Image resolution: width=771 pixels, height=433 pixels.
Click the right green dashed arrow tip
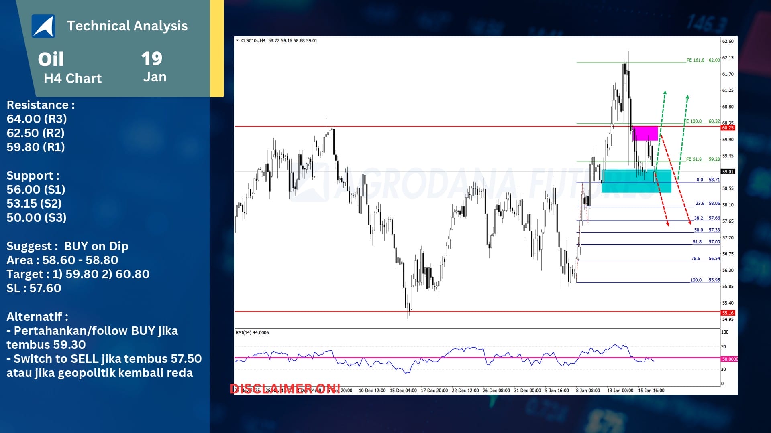(687, 97)
